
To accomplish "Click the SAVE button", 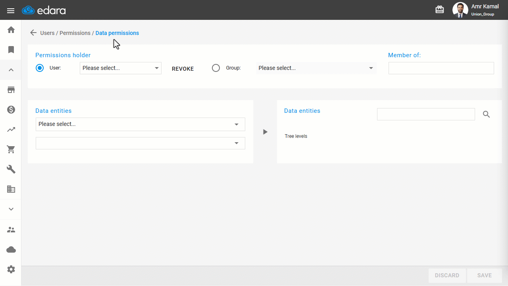I will coord(485,275).
